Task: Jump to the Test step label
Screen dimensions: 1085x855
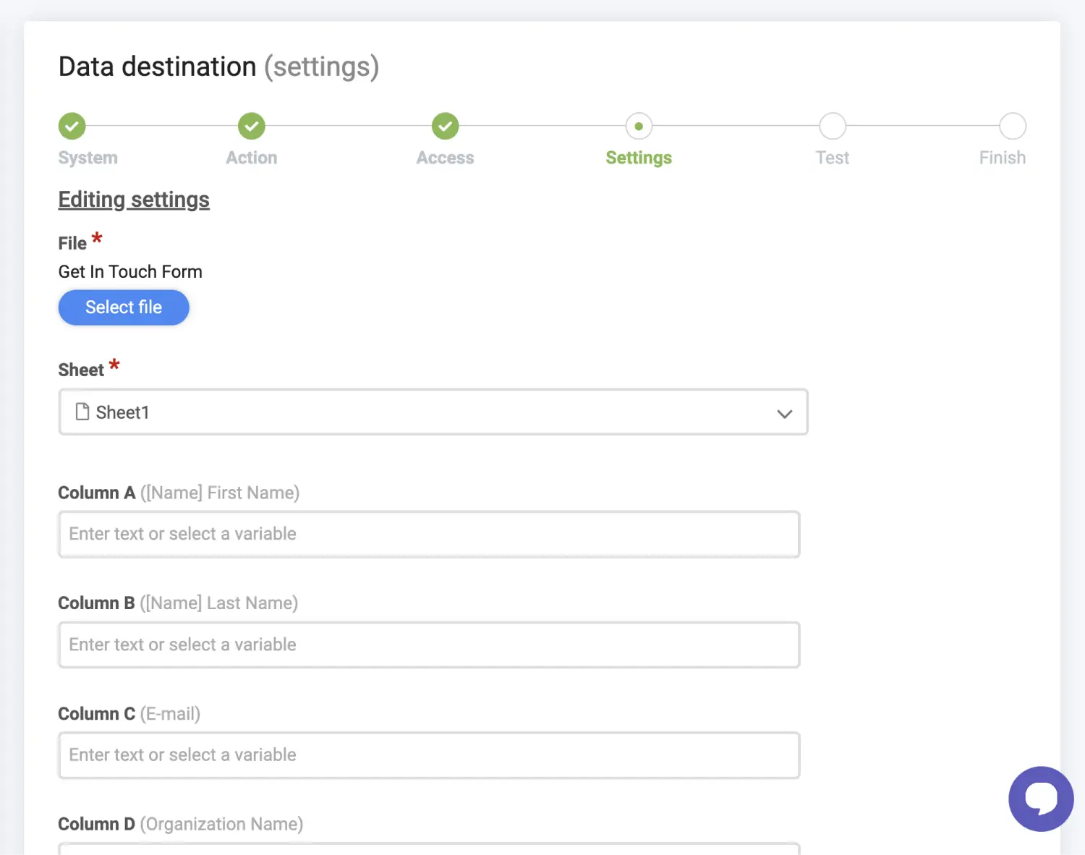Action: coord(833,158)
